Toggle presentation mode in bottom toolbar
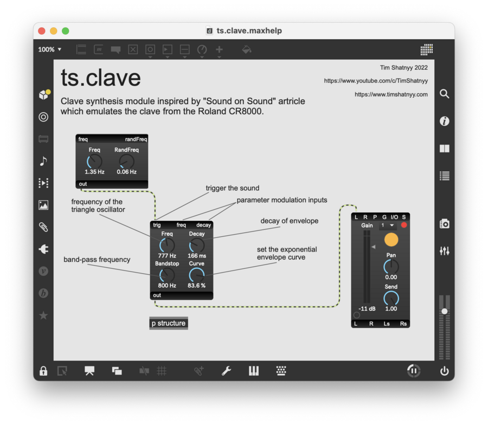This screenshot has height=425, width=488. click(89, 371)
